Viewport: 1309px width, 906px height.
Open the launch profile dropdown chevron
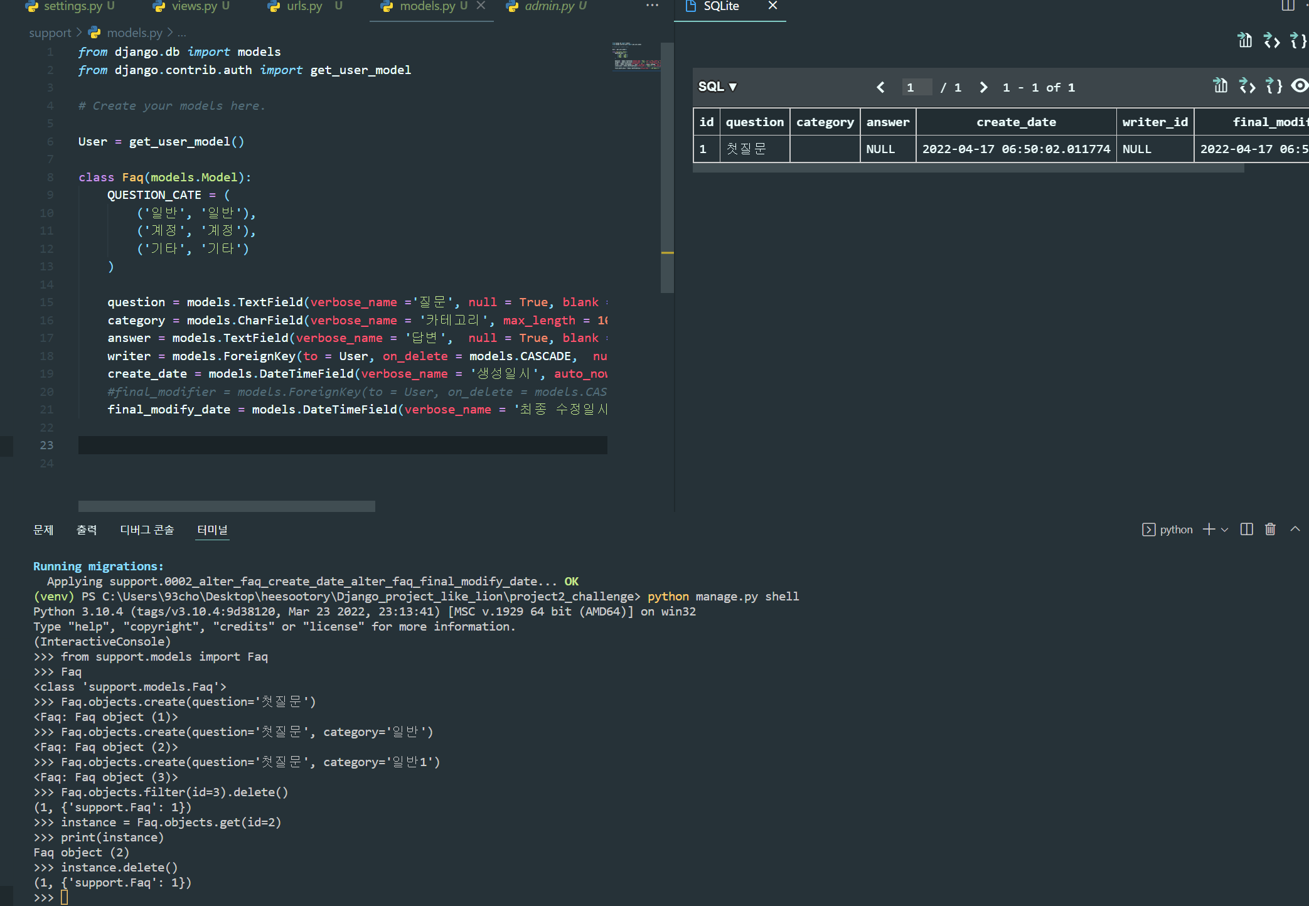[1224, 530]
